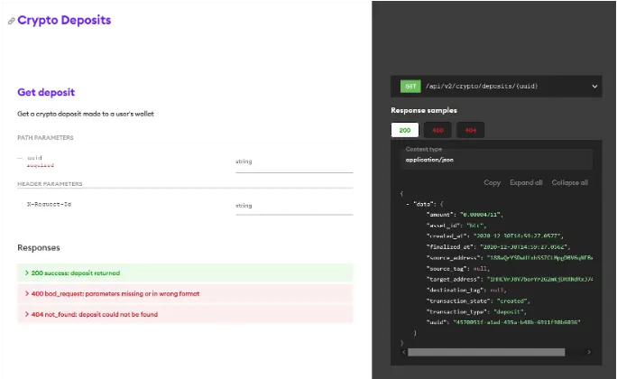Click the anchor link icon beside Crypto Deposits
Screen dimensions: 617x379
pyautogui.click(x=11, y=21)
